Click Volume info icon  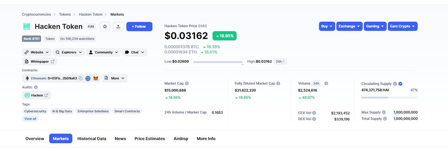click(326, 84)
